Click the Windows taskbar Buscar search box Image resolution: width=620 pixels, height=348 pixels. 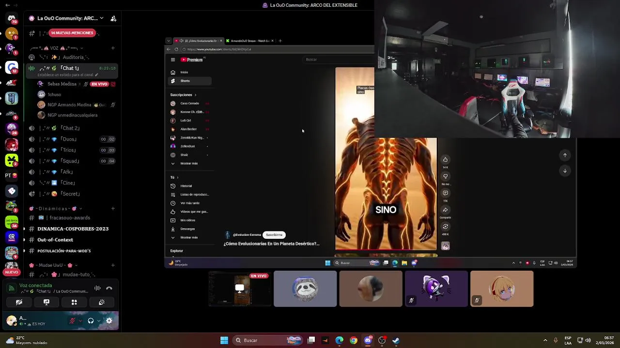tap(267, 340)
